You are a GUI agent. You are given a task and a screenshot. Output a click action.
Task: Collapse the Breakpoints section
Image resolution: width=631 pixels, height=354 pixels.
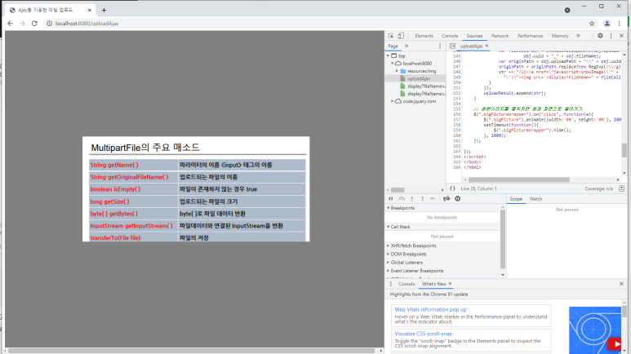click(x=401, y=208)
